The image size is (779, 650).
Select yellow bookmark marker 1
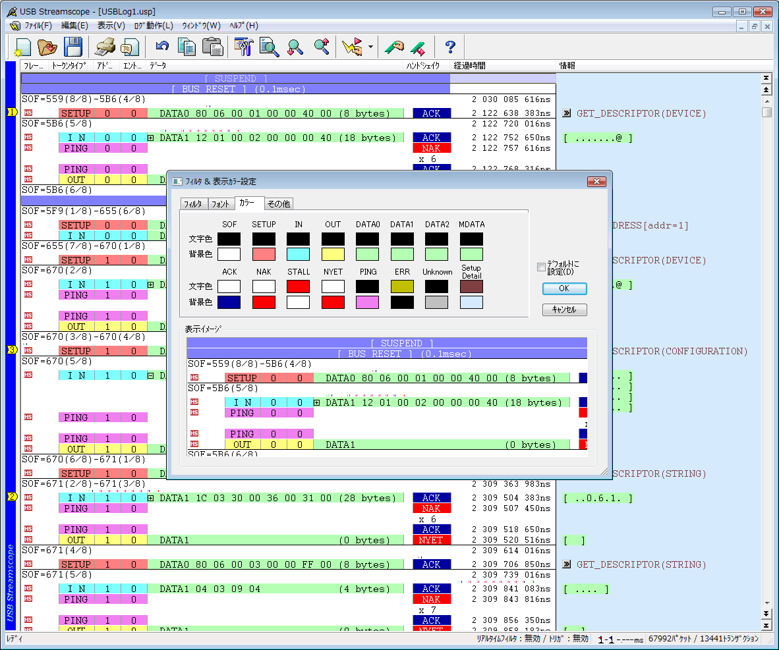(x=12, y=112)
